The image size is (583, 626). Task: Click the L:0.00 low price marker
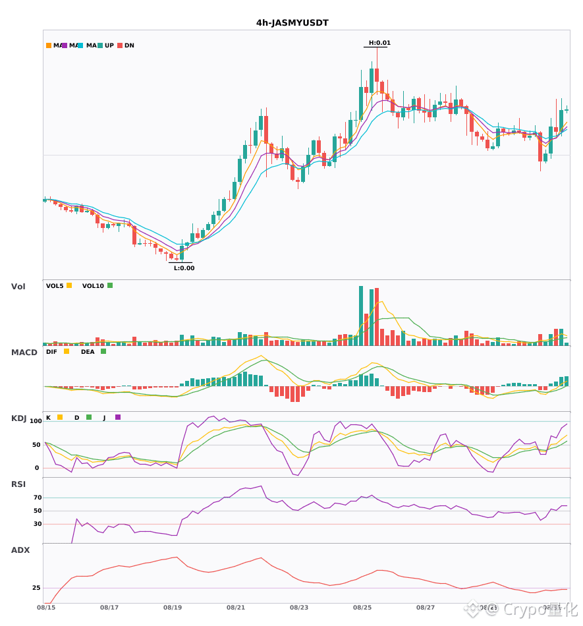(184, 268)
